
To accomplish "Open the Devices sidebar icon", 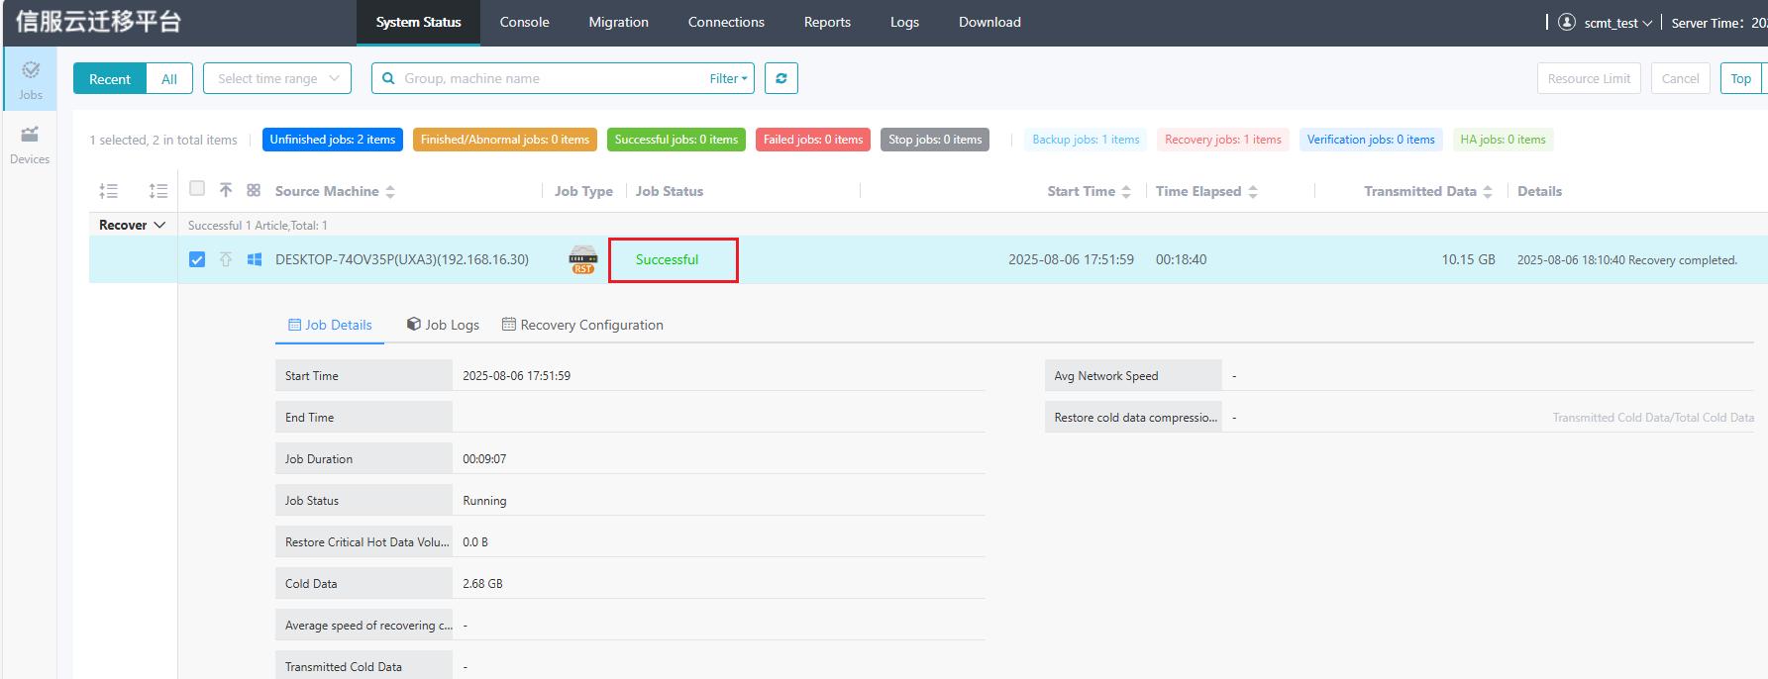I will pyautogui.click(x=30, y=145).
